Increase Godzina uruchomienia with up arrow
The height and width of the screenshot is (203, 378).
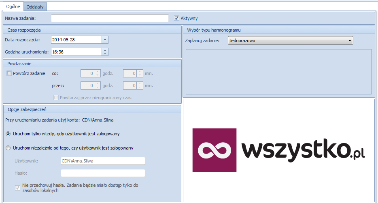105,50
